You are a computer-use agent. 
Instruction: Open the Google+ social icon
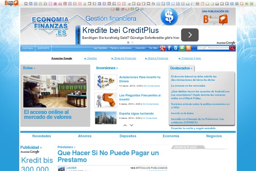click(163, 48)
